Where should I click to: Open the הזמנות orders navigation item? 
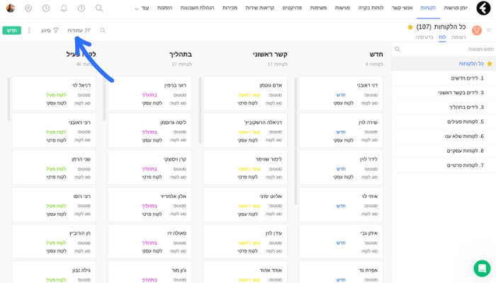164,8
